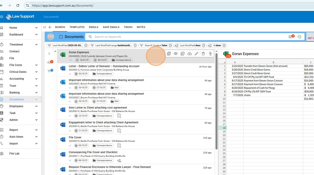Viewport: 314px width, 175px height.
Task: Open the Save Emails tab
Action: point(111,27)
